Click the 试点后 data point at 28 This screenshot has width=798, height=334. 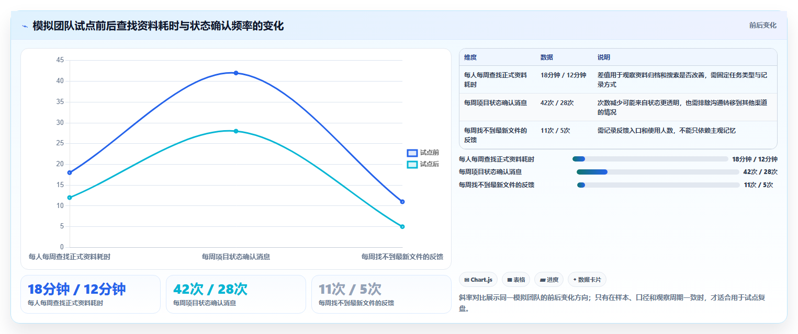pyautogui.click(x=236, y=131)
